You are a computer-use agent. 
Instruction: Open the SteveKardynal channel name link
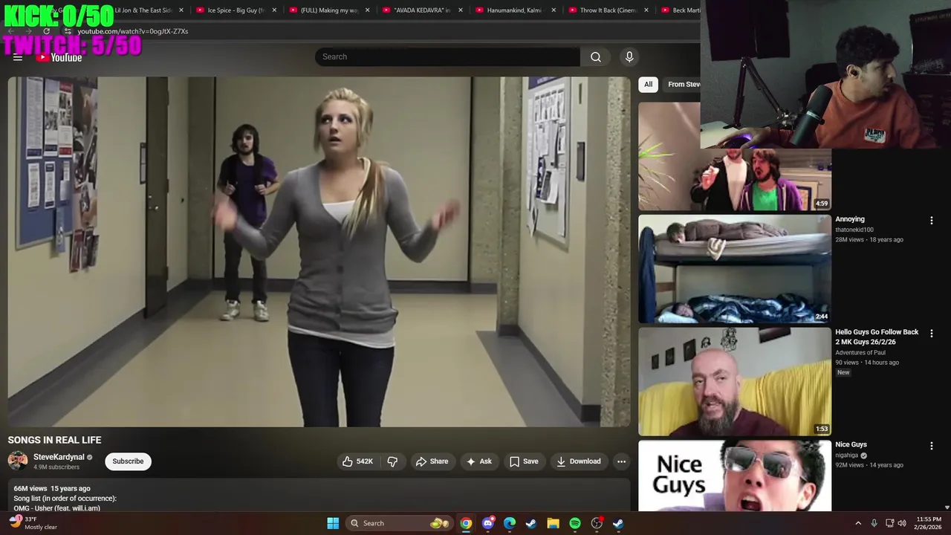(x=59, y=457)
